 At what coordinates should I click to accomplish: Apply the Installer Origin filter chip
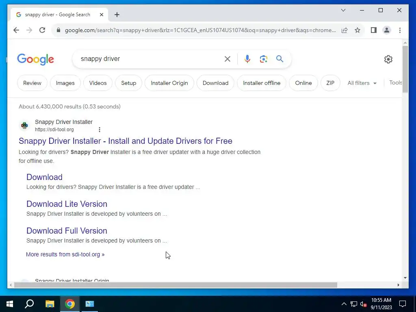(x=169, y=83)
